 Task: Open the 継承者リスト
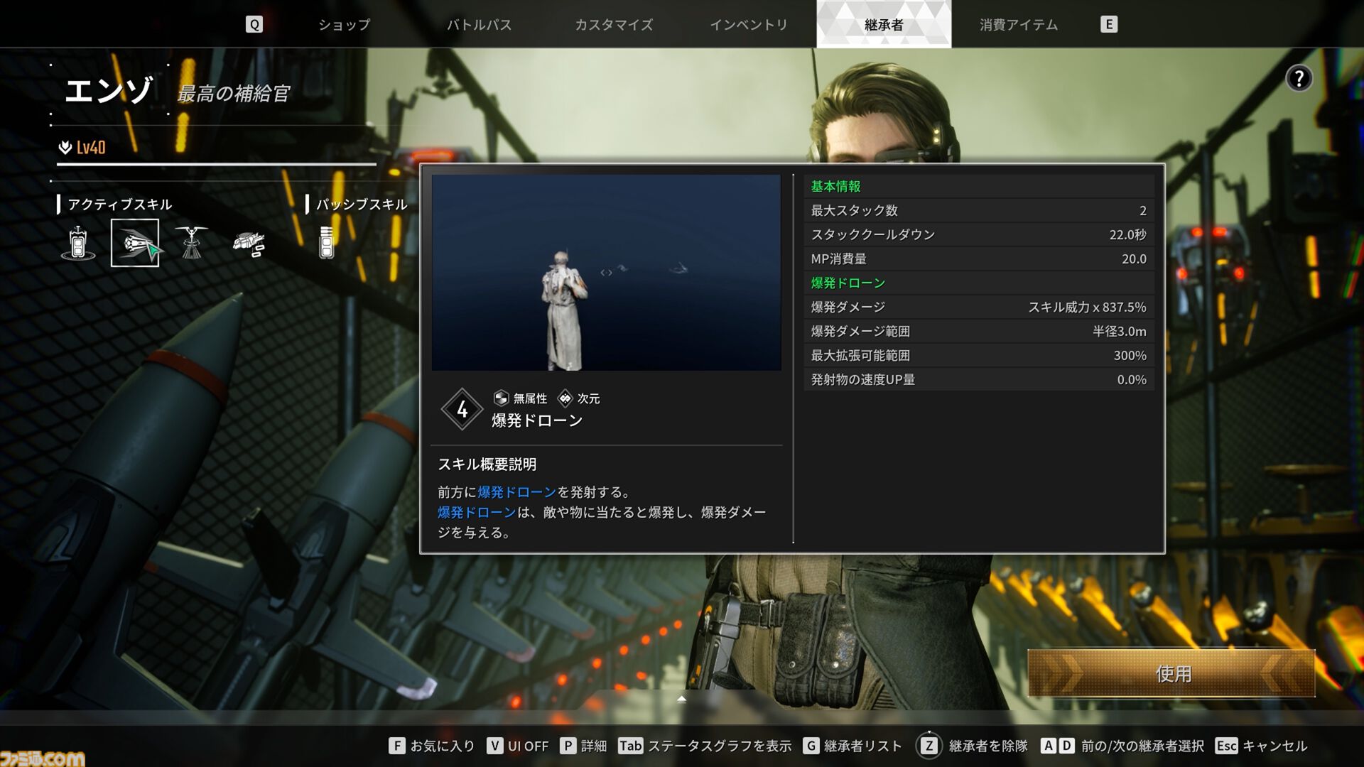862,746
